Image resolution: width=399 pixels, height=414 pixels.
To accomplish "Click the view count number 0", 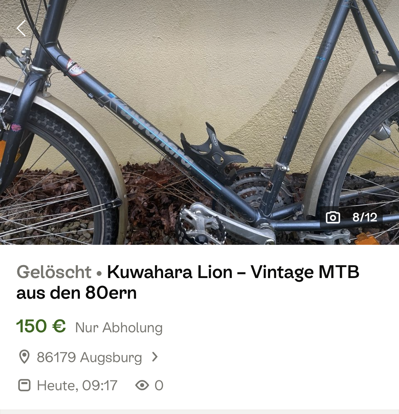I will (x=159, y=386).
